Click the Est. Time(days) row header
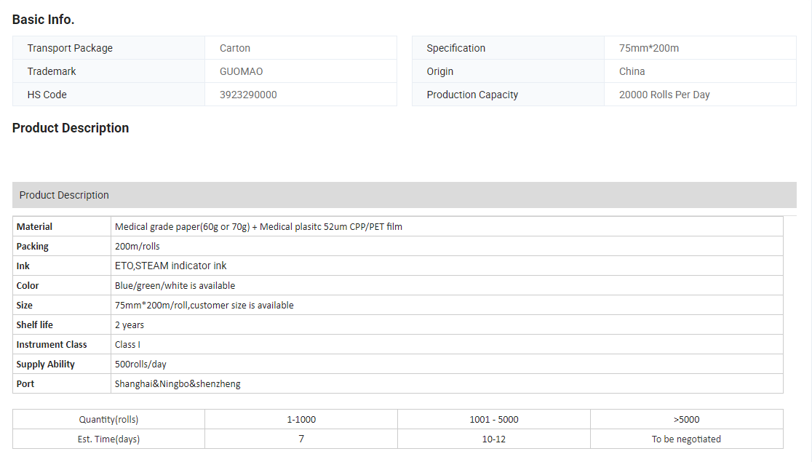The image size is (812, 462). (x=108, y=439)
